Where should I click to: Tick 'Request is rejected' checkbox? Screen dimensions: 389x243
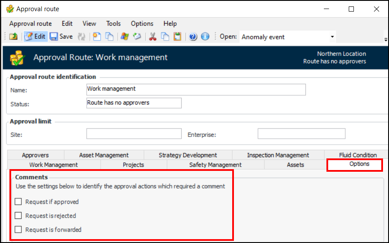click(18, 216)
